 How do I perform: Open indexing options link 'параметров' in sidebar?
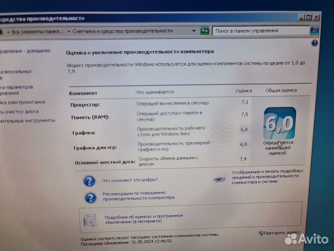(17, 90)
